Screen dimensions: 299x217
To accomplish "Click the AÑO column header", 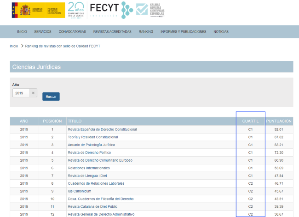I will (24, 121).
